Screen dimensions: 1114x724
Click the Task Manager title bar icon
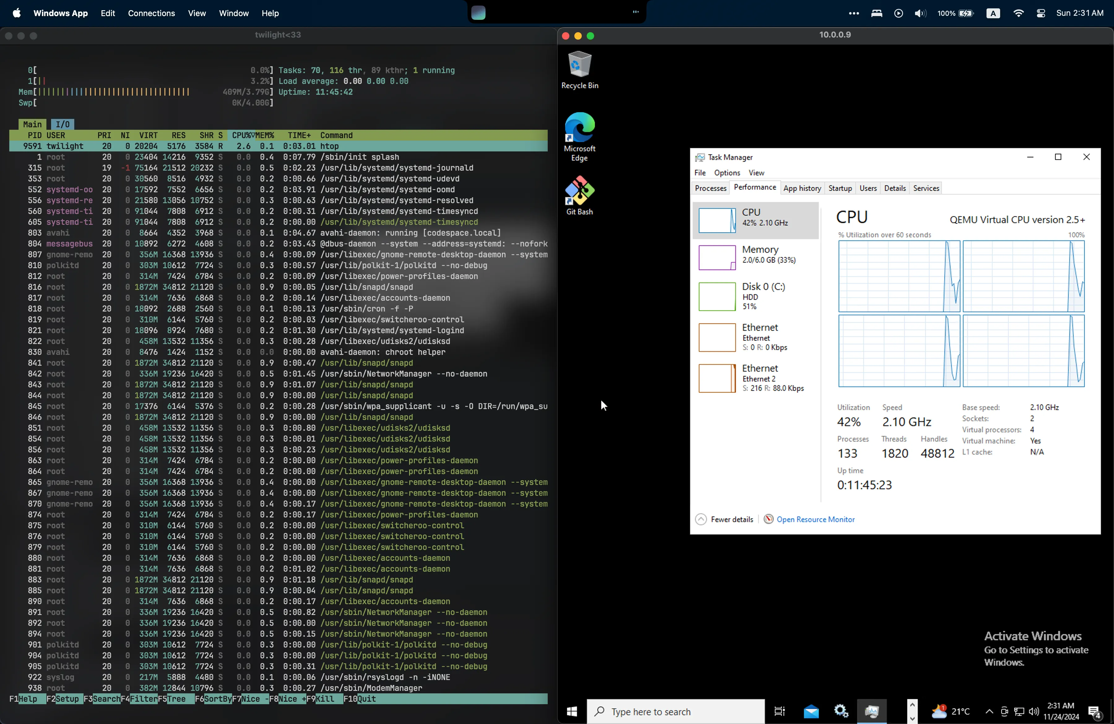point(700,157)
